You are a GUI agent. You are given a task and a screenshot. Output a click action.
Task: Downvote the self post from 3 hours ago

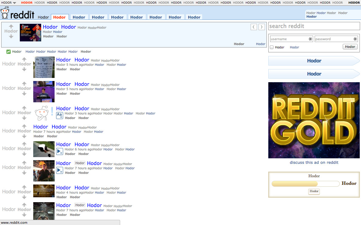pyautogui.click(x=24, y=118)
